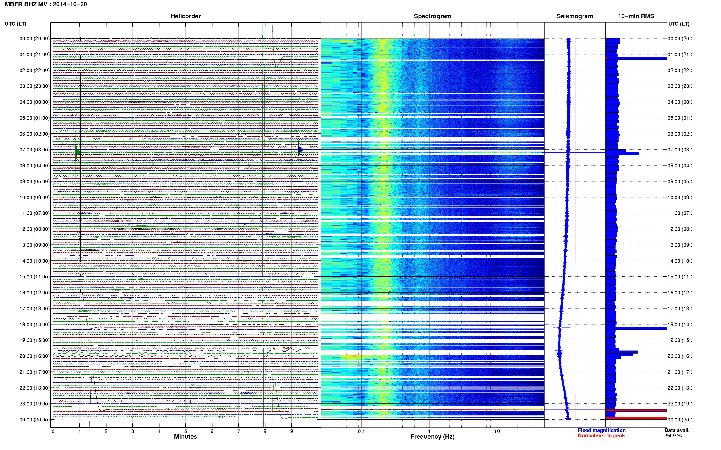721x450 pixels.
Task: Click the Data avail. label
Action: pyautogui.click(x=677, y=430)
